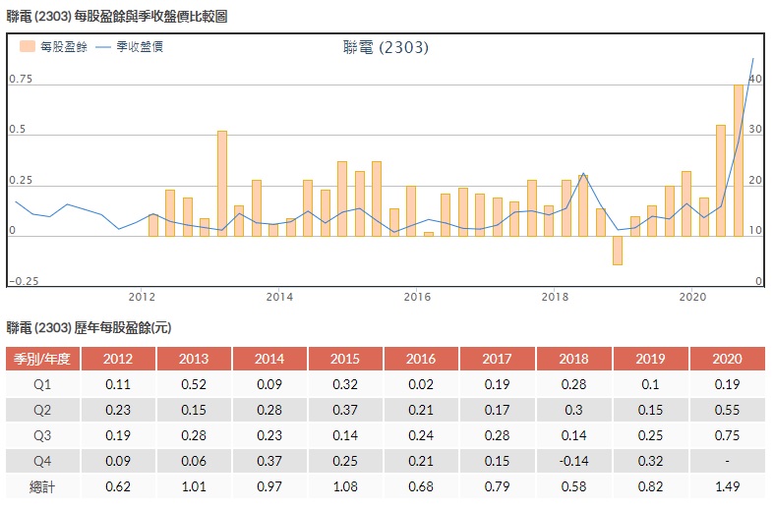Click the 2020 total 1.49
The height and width of the screenshot is (510, 774).
click(727, 486)
